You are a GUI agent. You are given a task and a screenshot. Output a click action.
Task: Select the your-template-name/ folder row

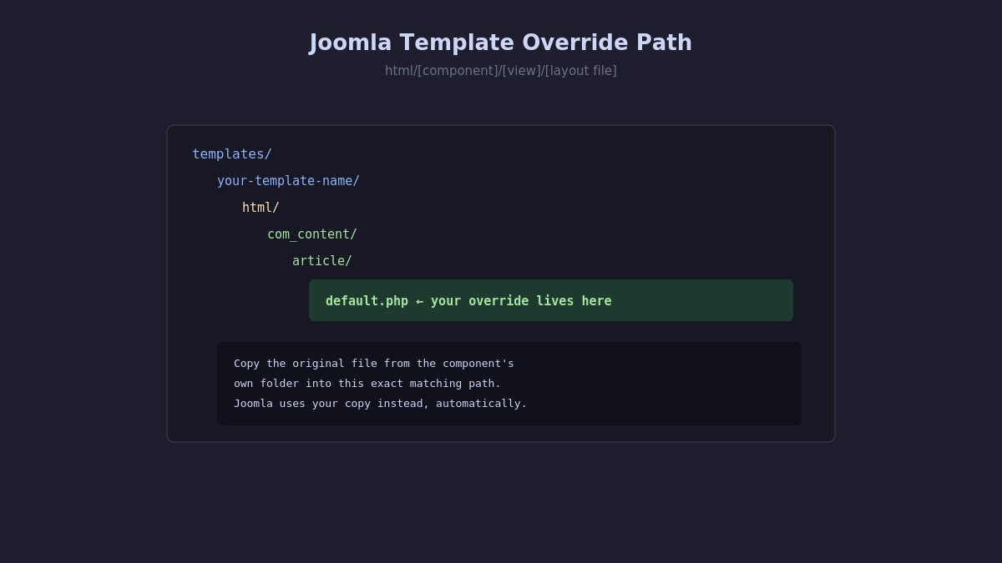coord(288,180)
